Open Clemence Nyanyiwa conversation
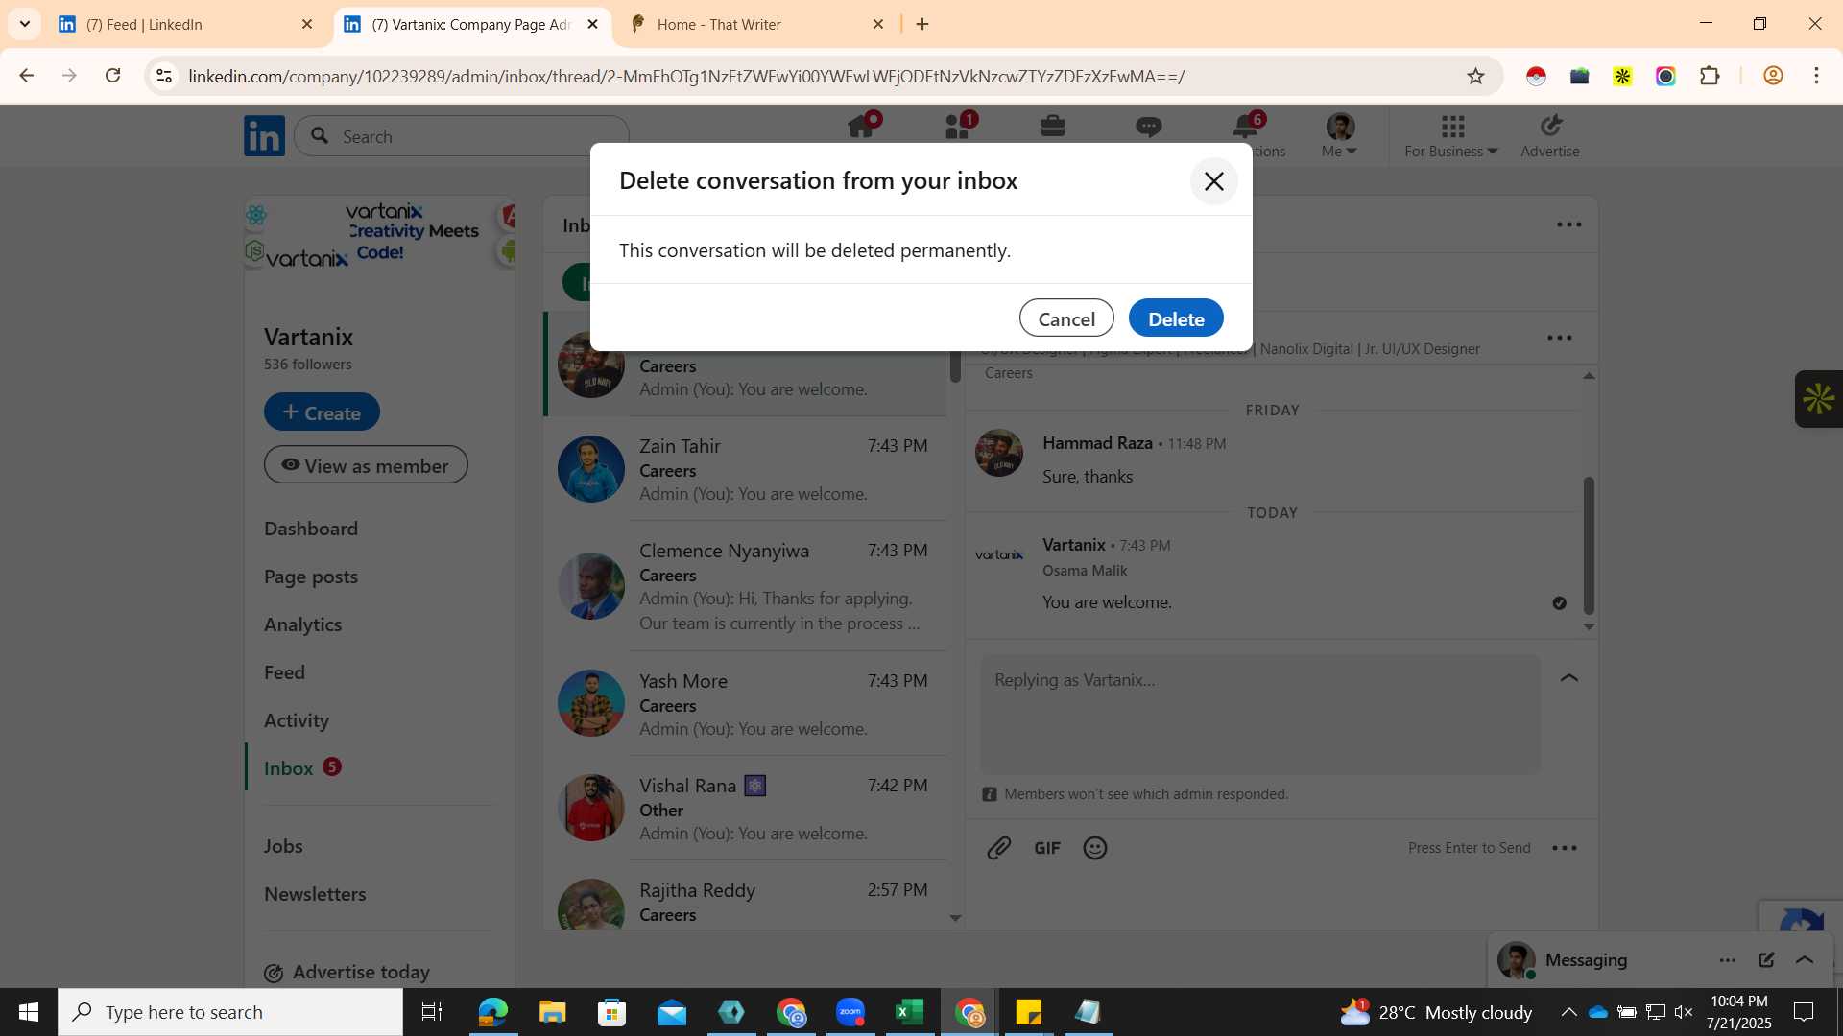The image size is (1843, 1036). [x=747, y=587]
